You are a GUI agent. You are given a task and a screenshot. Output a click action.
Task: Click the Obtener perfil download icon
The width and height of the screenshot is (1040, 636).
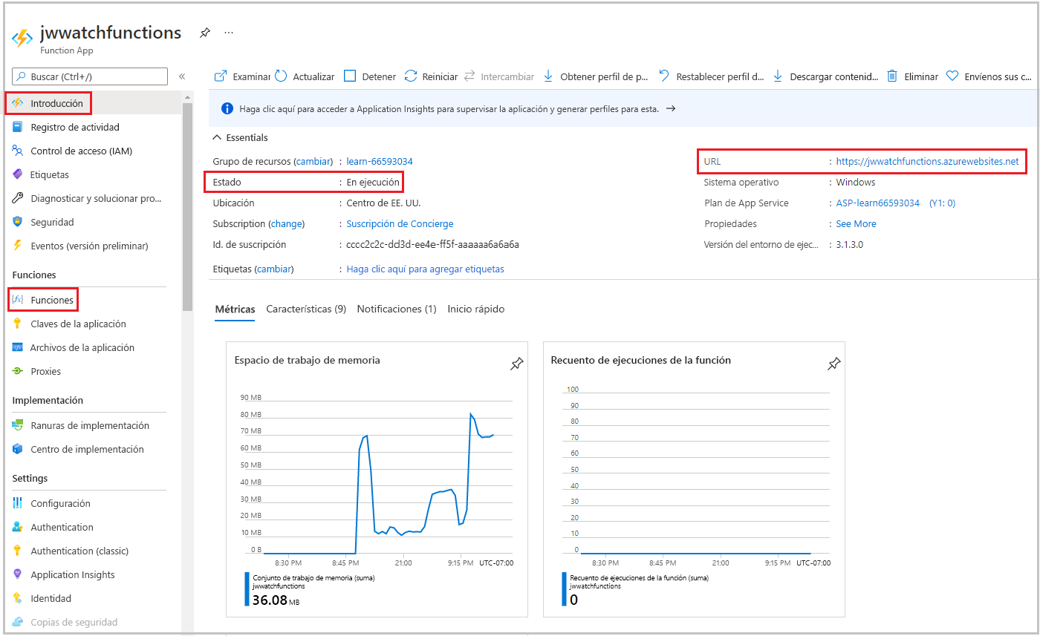tap(549, 76)
